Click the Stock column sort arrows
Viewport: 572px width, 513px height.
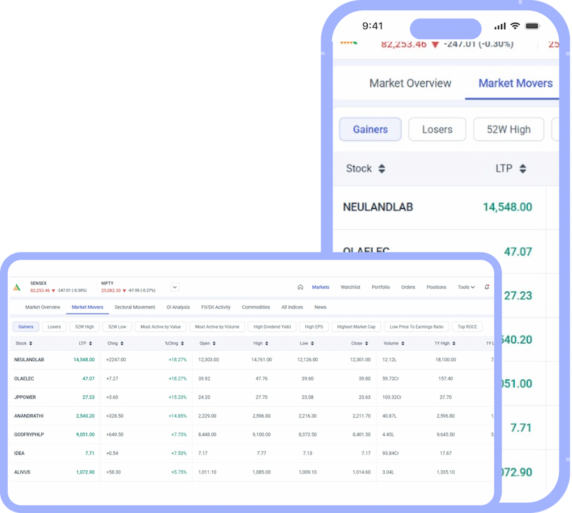(x=31, y=343)
